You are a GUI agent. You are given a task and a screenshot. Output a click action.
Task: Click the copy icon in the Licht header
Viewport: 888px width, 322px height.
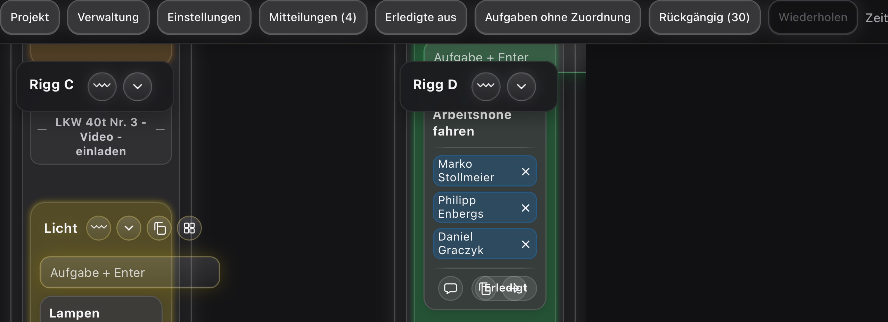pos(159,228)
